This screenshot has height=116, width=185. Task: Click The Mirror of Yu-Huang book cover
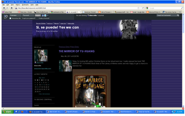(91, 88)
